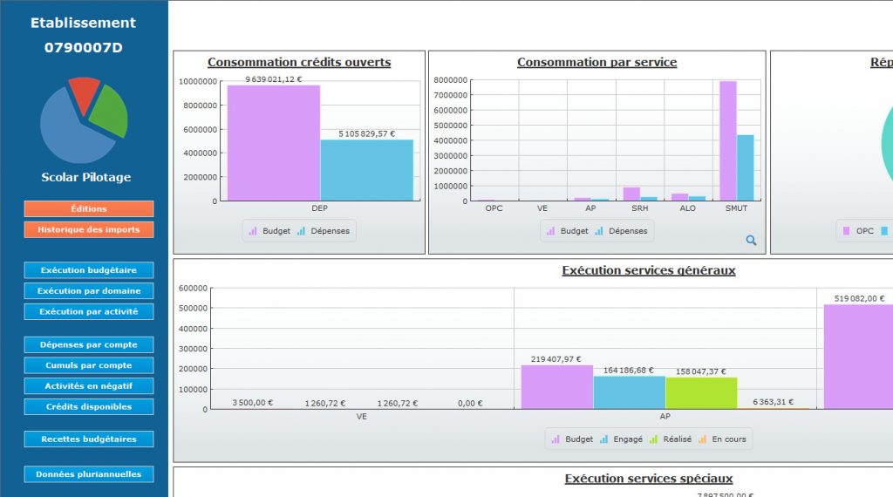Click the Scolar Pilotage pie chart logo
The width and height of the screenshot is (893, 497).
point(85,120)
